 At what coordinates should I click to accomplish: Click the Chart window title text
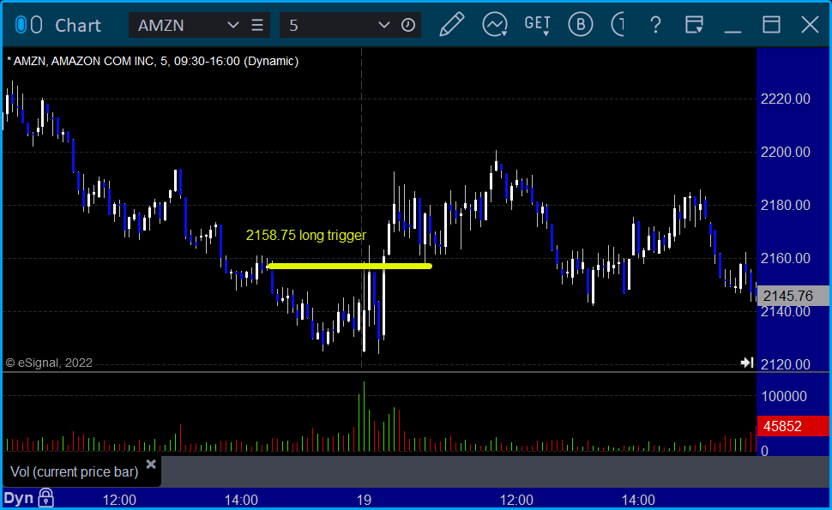(x=78, y=25)
